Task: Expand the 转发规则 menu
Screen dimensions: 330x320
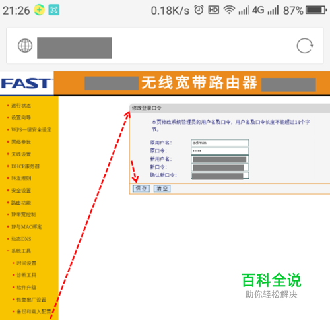Action: pos(21,178)
